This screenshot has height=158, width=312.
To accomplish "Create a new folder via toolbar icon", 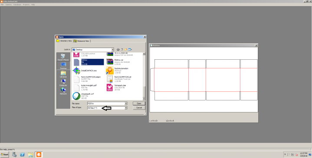I will click(126, 49).
